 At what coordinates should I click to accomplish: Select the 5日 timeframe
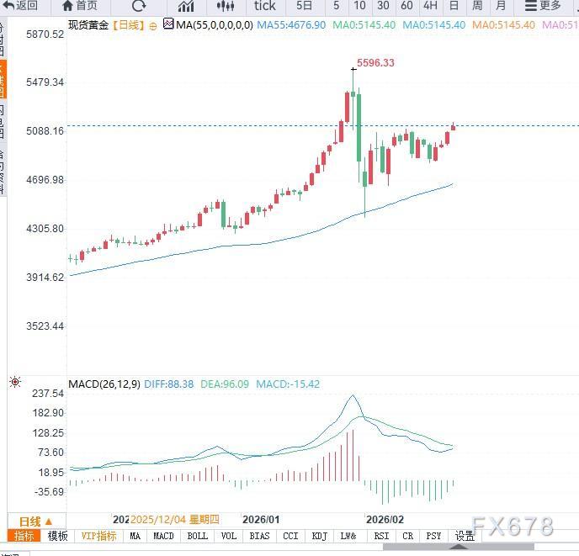tap(304, 6)
